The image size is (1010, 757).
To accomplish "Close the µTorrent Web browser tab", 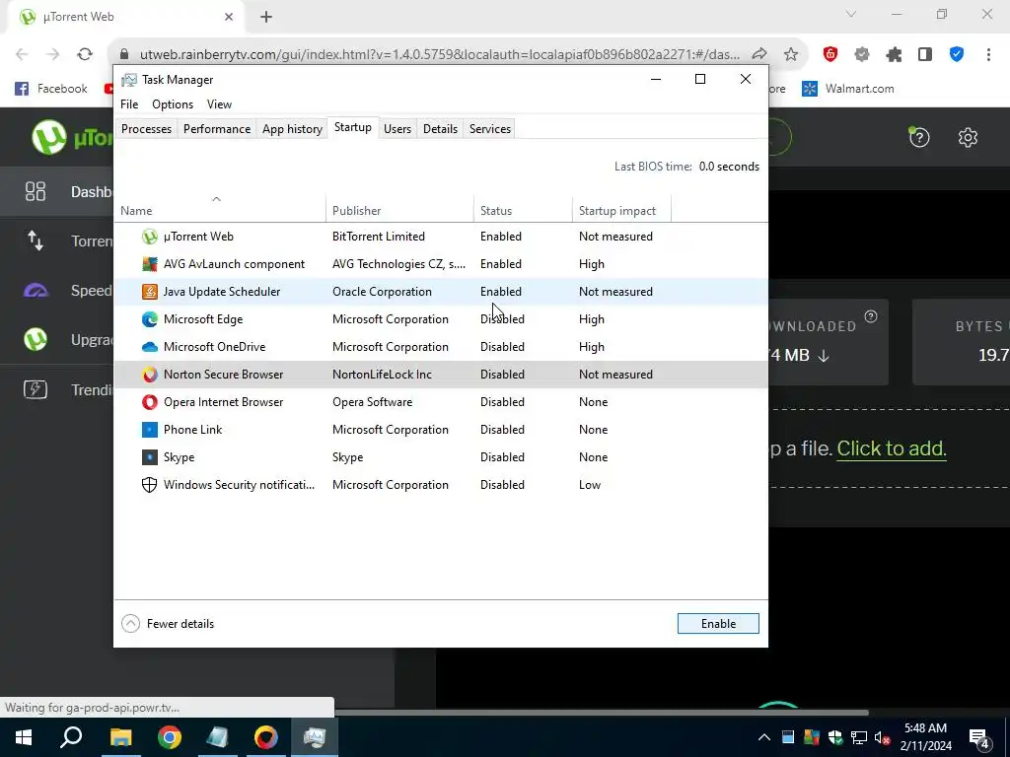I will (x=229, y=17).
